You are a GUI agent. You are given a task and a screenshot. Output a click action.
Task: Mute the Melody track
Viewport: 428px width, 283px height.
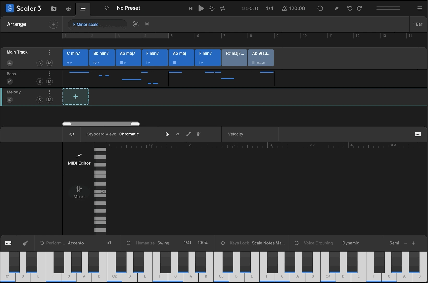point(50,100)
